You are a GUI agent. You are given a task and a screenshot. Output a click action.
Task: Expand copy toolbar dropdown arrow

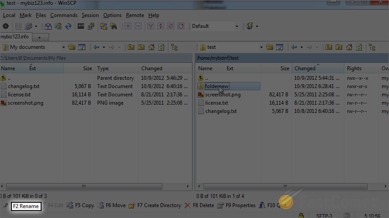[36, 26]
